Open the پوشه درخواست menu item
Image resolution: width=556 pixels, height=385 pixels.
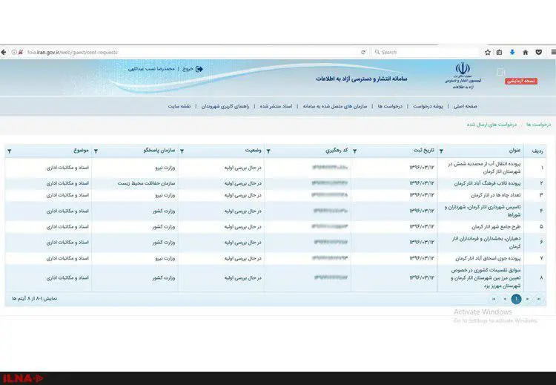tap(428, 106)
